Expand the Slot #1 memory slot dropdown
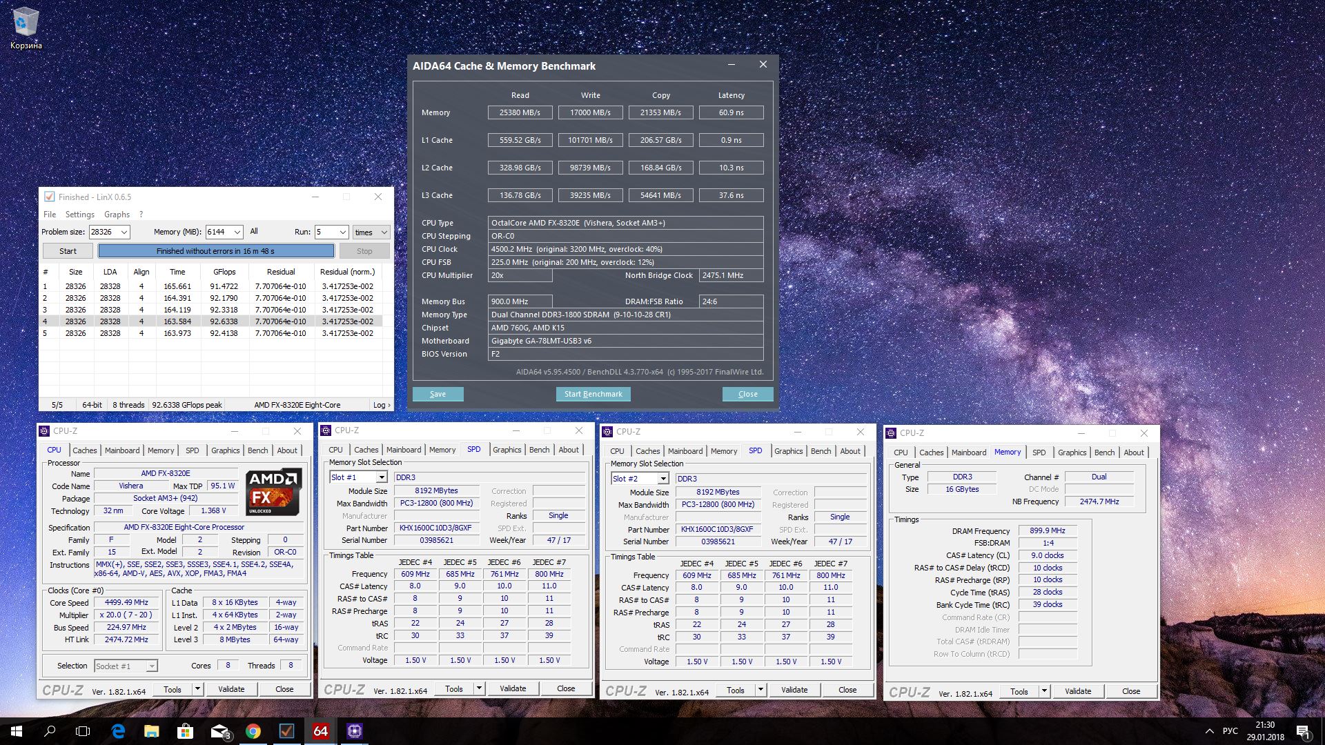This screenshot has height=745, width=1325. coord(381,477)
